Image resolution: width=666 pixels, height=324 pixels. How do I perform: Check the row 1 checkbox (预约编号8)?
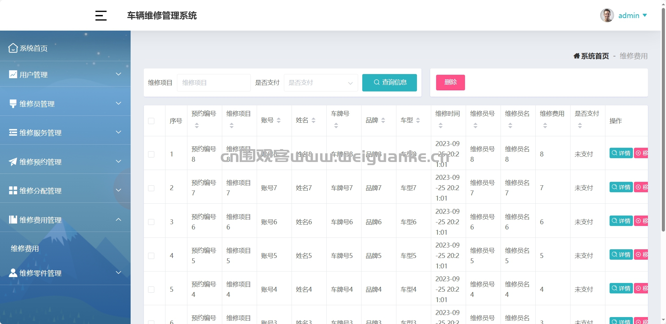coord(151,154)
